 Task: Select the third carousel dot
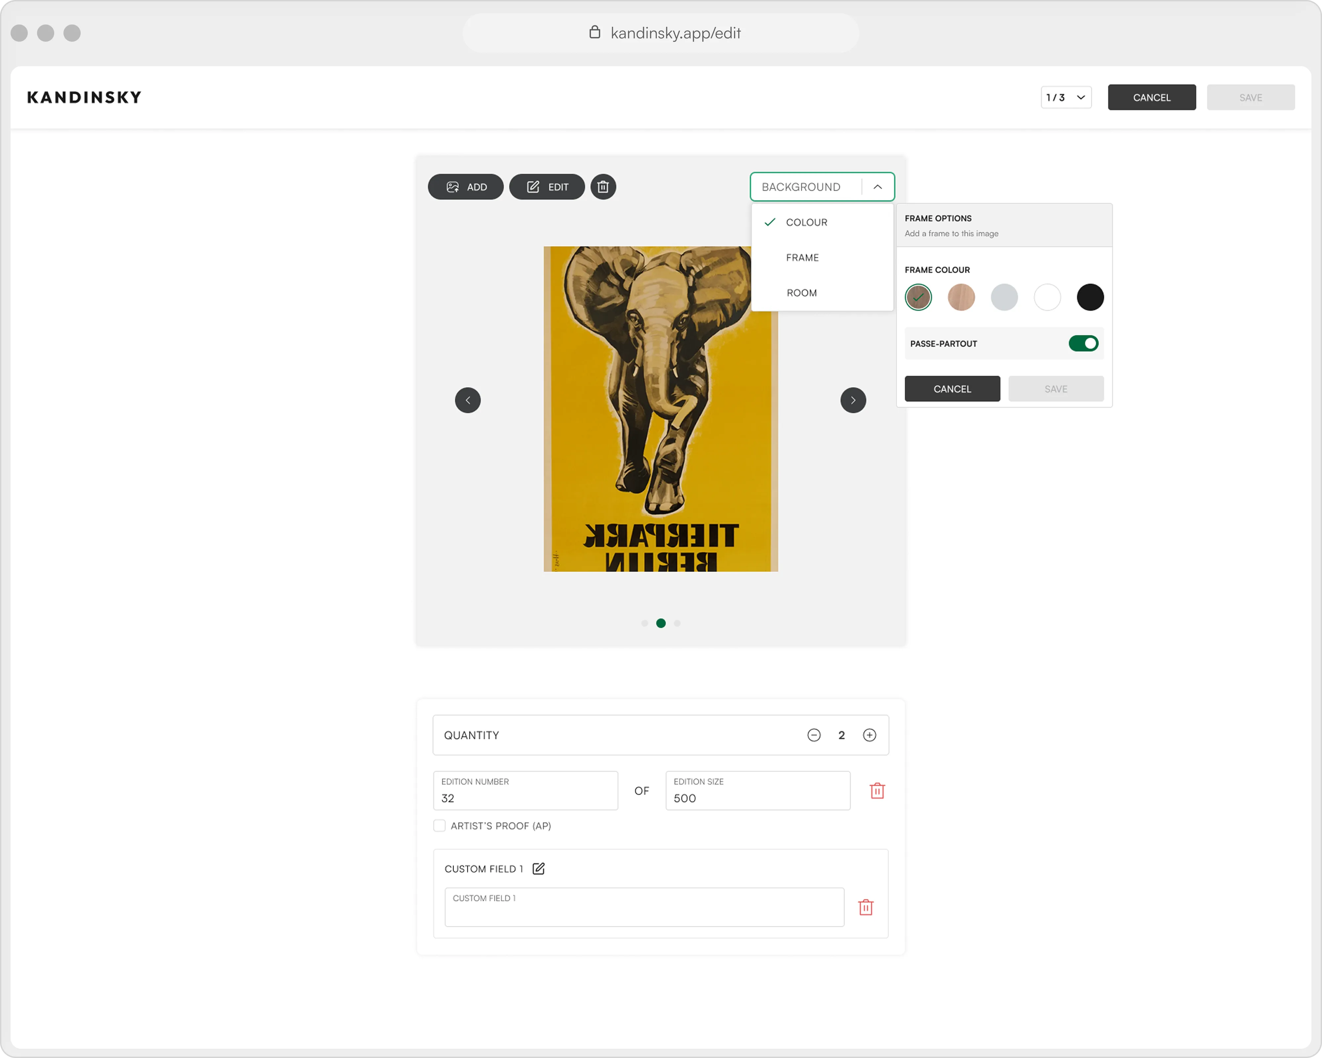coord(677,623)
